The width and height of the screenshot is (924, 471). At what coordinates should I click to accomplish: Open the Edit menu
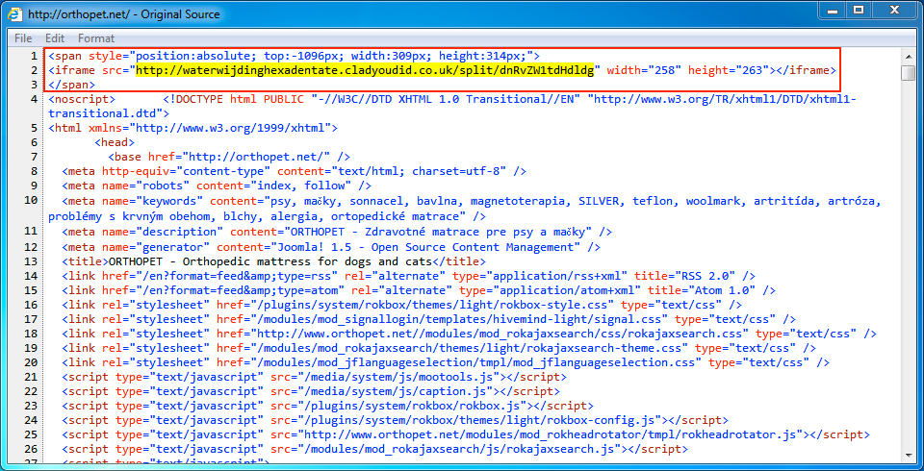55,38
